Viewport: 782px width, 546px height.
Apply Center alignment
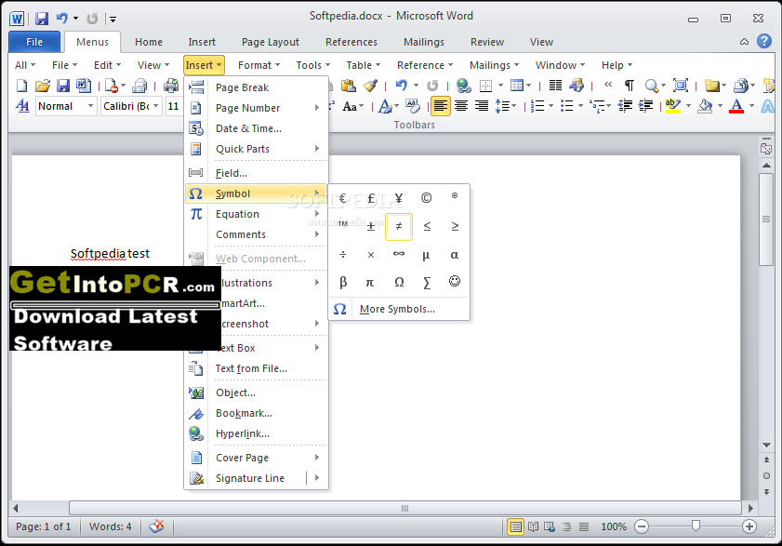[461, 106]
